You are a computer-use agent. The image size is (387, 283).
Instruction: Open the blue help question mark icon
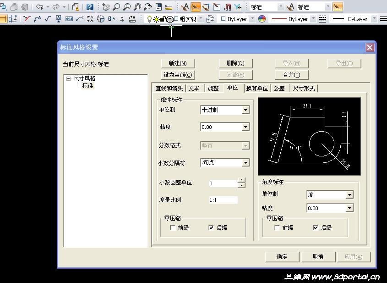tap(90, 7)
